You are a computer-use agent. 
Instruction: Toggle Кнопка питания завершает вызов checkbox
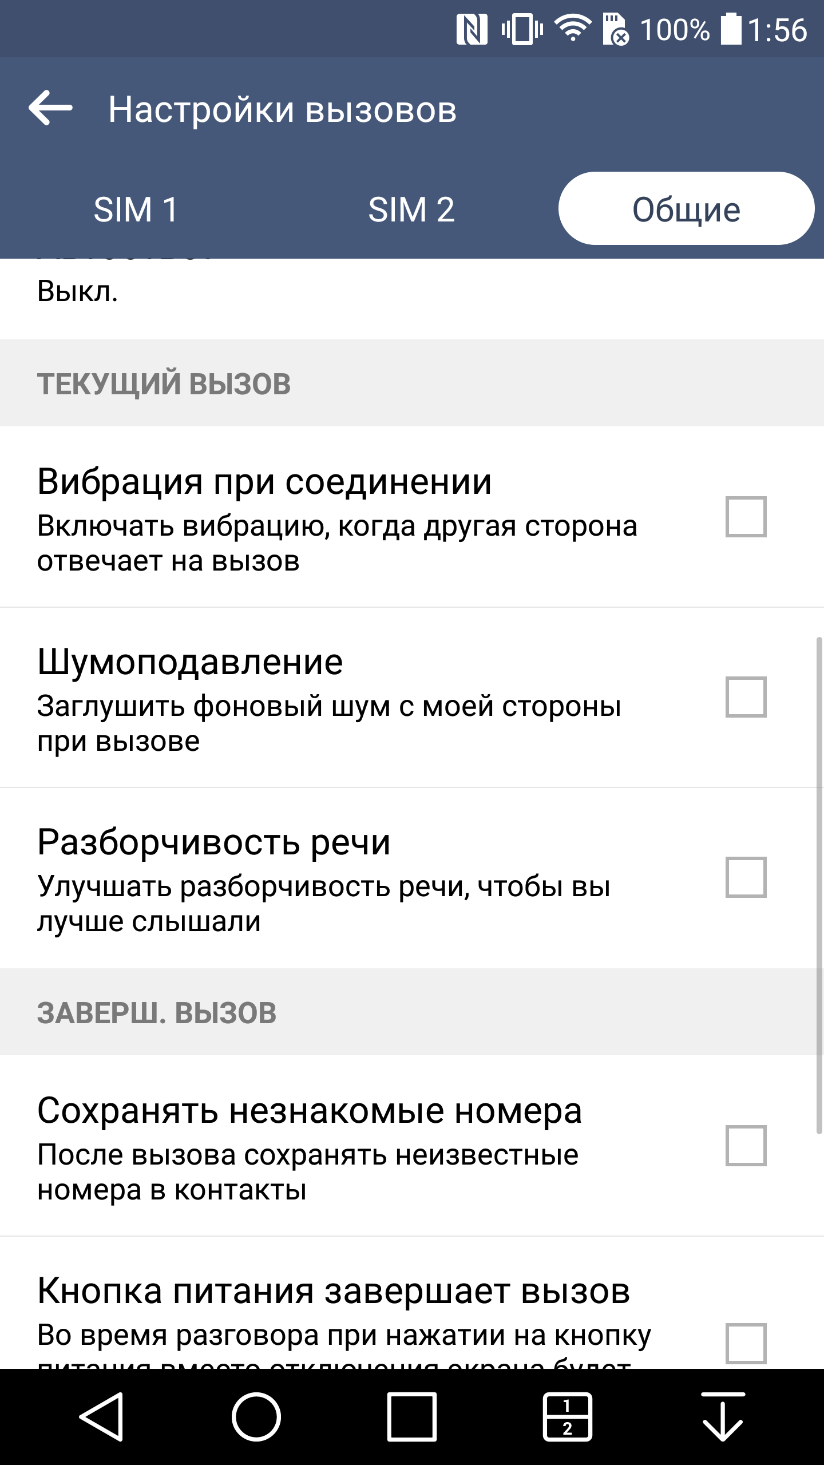(746, 1343)
